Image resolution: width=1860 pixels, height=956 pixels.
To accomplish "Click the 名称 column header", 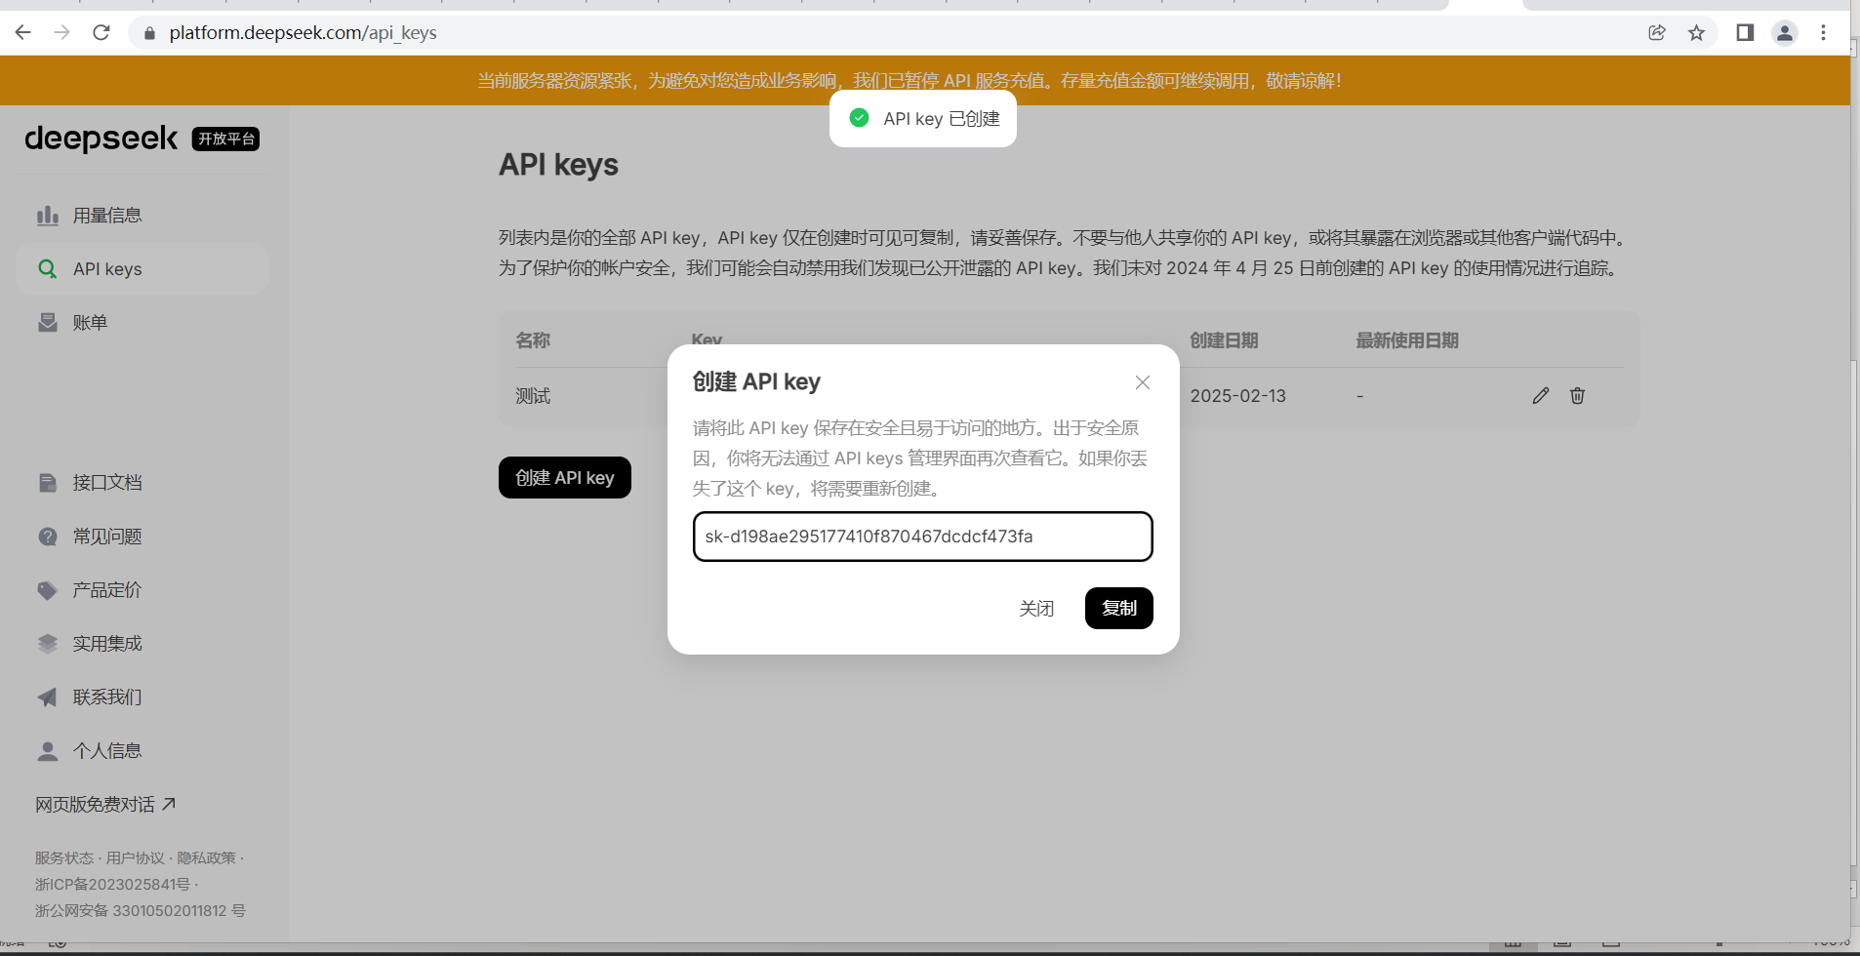I will pyautogui.click(x=533, y=340).
